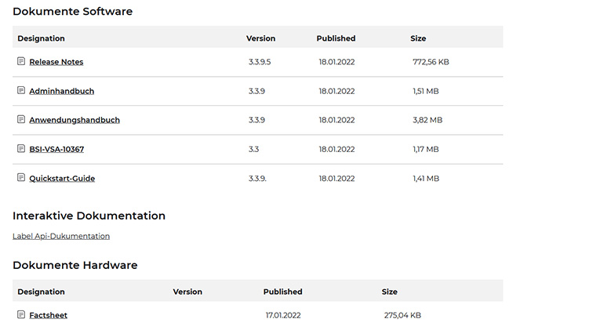
Task: Open the Label Api-Dukumentation link
Action: click(61, 236)
